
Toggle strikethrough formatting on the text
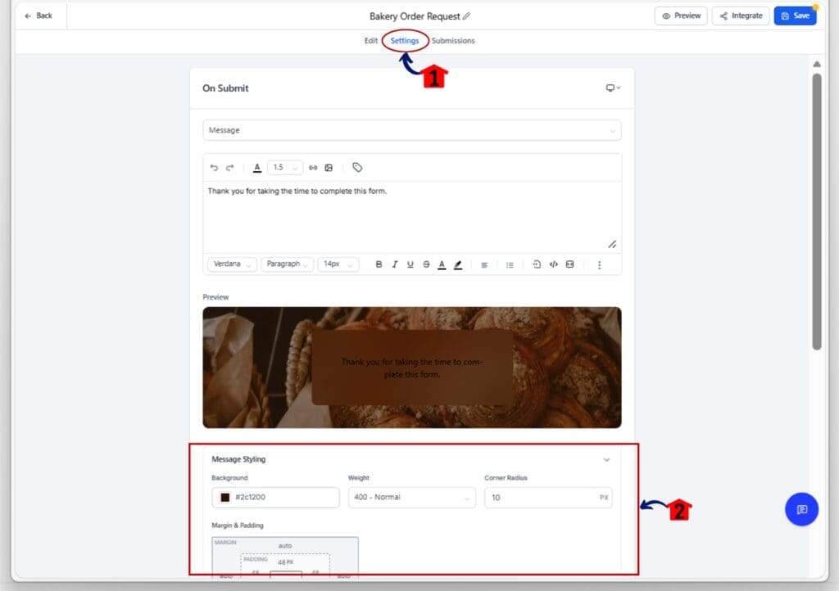coord(425,264)
